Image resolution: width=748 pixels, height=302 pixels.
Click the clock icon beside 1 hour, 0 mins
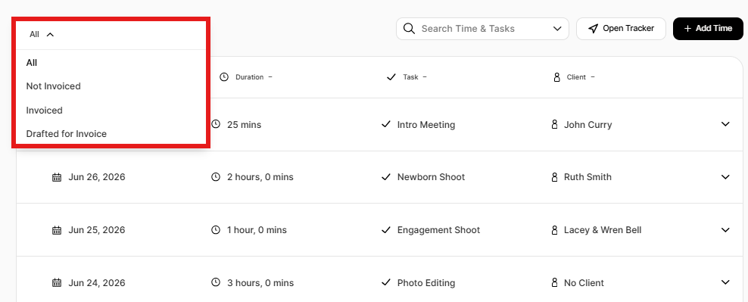click(x=216, y=230)
